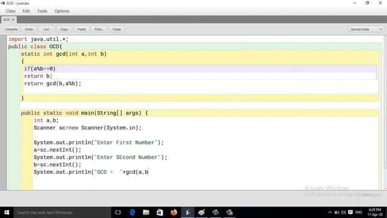Minimize the BlueJ editor window

[355, 3]
